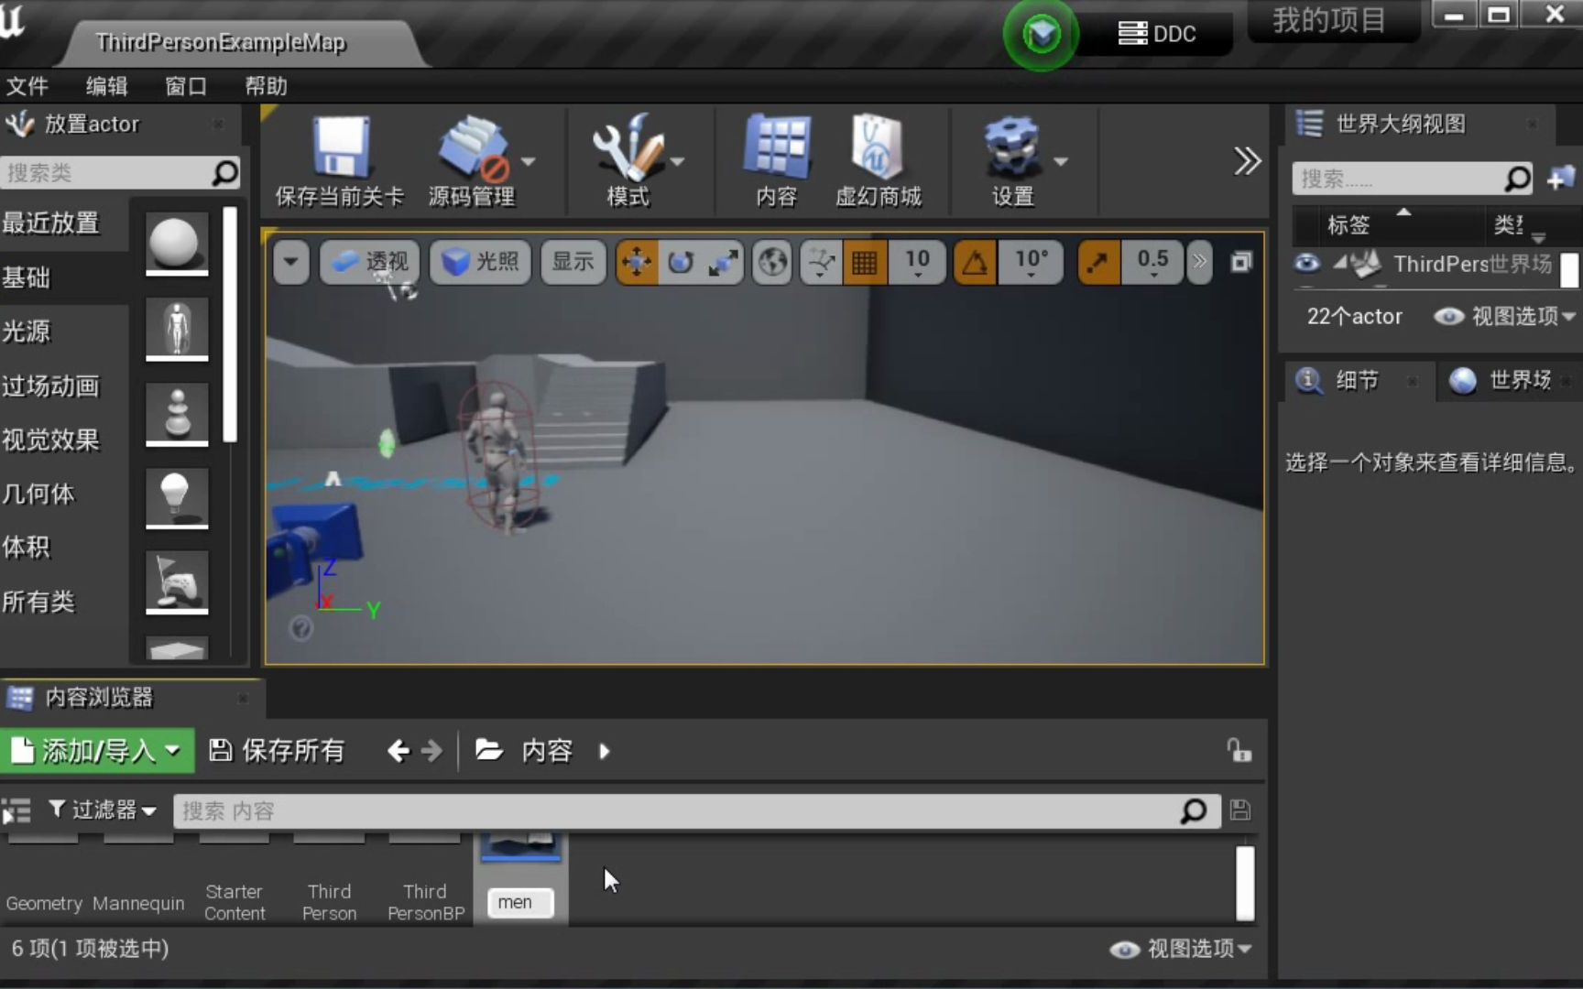Open the 透视 perspective view dropdown
This screenshot has width=1583, height=989.
(x=369, y=263)
